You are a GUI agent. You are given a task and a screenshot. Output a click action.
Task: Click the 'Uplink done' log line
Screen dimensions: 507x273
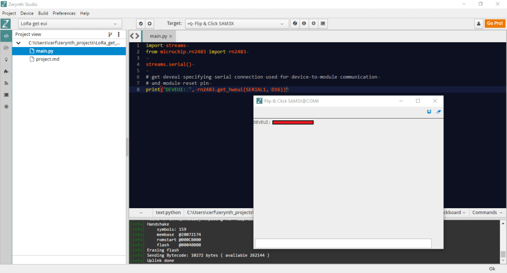161,261
